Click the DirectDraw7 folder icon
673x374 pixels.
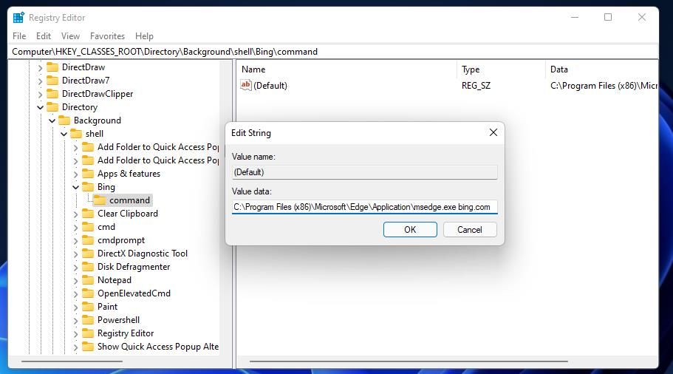coord(52,81)
